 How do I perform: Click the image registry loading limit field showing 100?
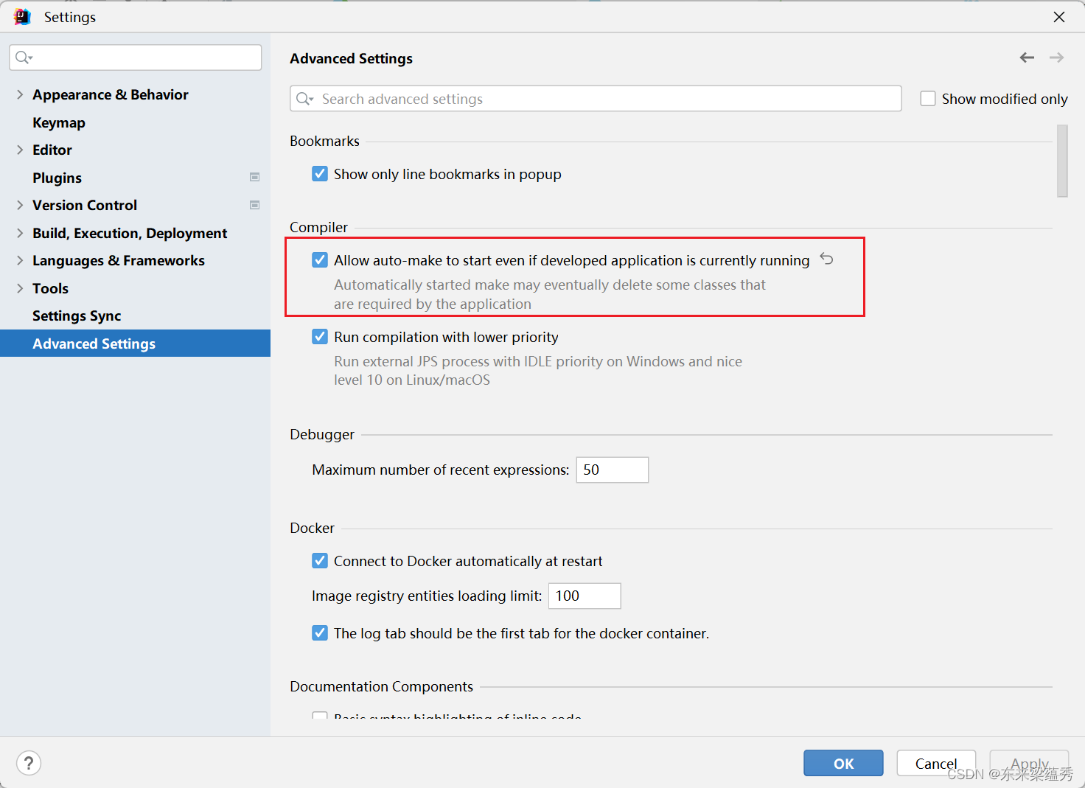(585, 596)
